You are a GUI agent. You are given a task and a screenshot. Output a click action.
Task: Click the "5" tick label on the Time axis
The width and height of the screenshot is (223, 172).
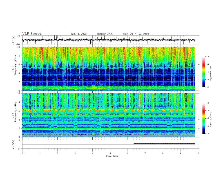click(x=110, y=153)
